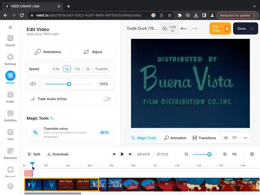Open the Audio panel in sidebar
The width and height of the screenshot is (260, 195).
(10, 97)
